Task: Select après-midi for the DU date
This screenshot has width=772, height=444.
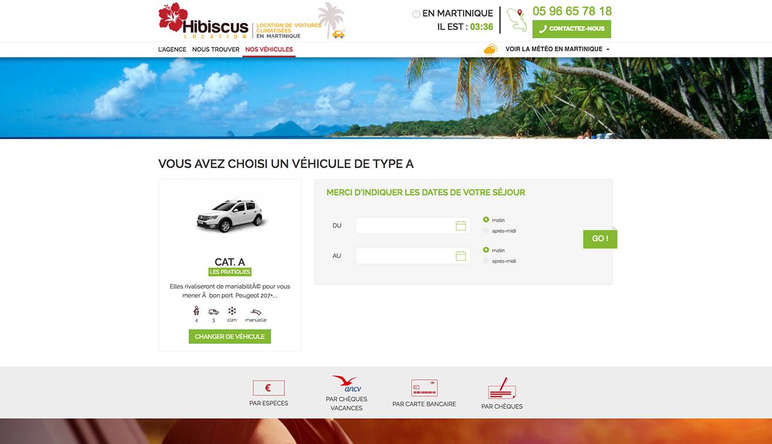Action: point(486,231)
